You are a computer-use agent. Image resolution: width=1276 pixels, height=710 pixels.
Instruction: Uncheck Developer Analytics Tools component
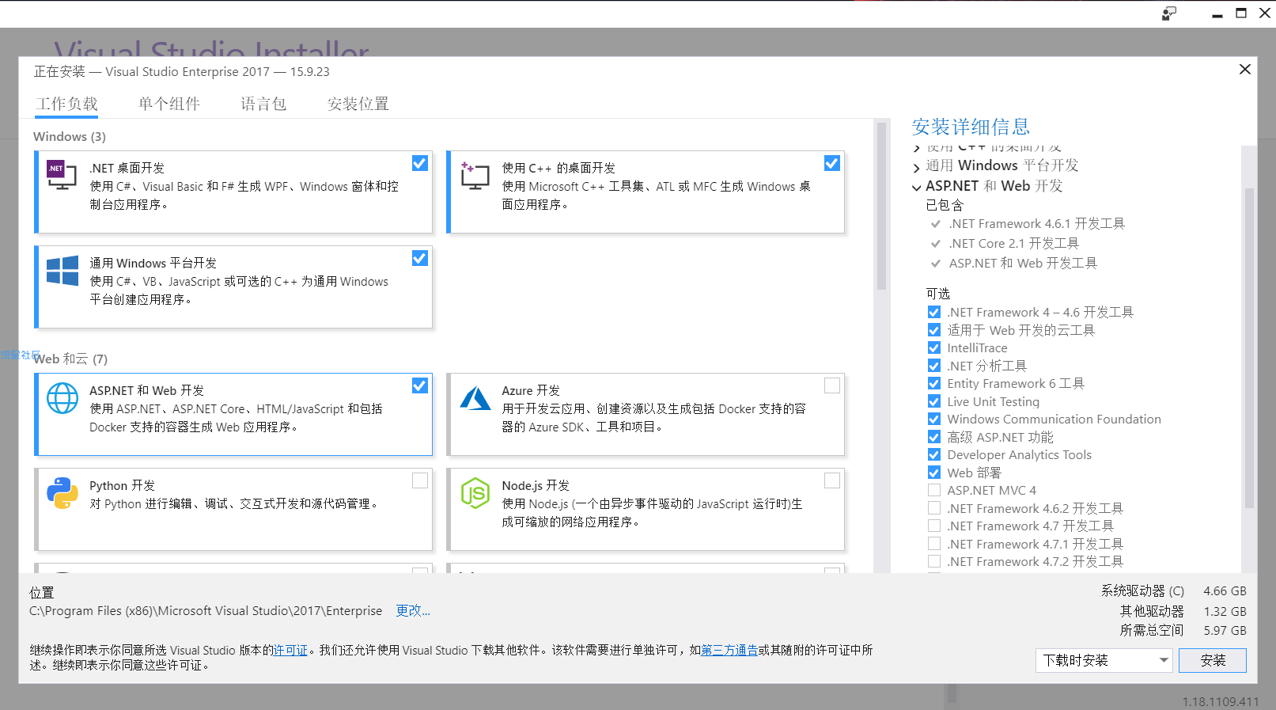coord(934,454)
